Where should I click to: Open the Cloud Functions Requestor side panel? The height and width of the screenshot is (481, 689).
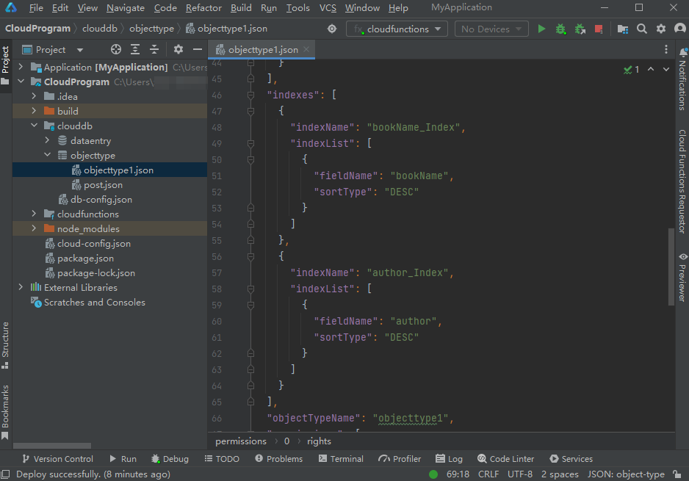tap(682, 181)
